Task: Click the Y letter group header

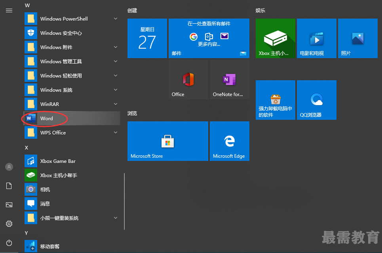Action: click(26, 233)
